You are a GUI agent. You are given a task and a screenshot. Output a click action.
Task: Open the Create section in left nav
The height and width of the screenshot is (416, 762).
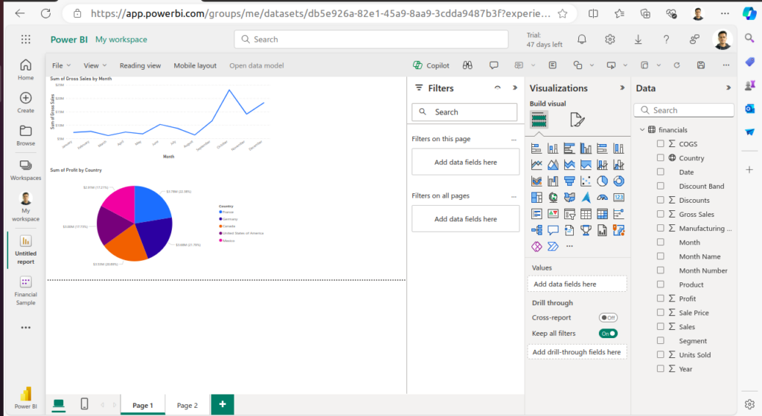(25, 103)
